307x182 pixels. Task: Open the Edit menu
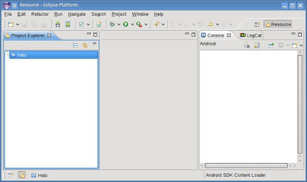click(x=21, y=14)
